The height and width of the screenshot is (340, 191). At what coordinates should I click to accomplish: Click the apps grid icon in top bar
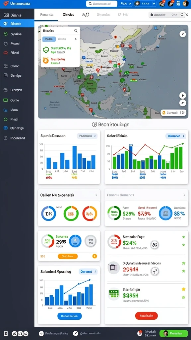[x=178, y=3]
